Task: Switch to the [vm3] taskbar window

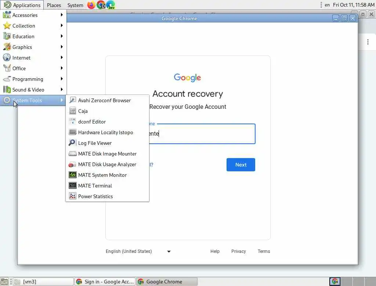Action: pyautogui.click(x=43, y=282)
